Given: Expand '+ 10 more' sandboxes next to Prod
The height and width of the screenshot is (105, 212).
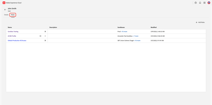Looking at the screenshot, I should click(x=124, y=32).
